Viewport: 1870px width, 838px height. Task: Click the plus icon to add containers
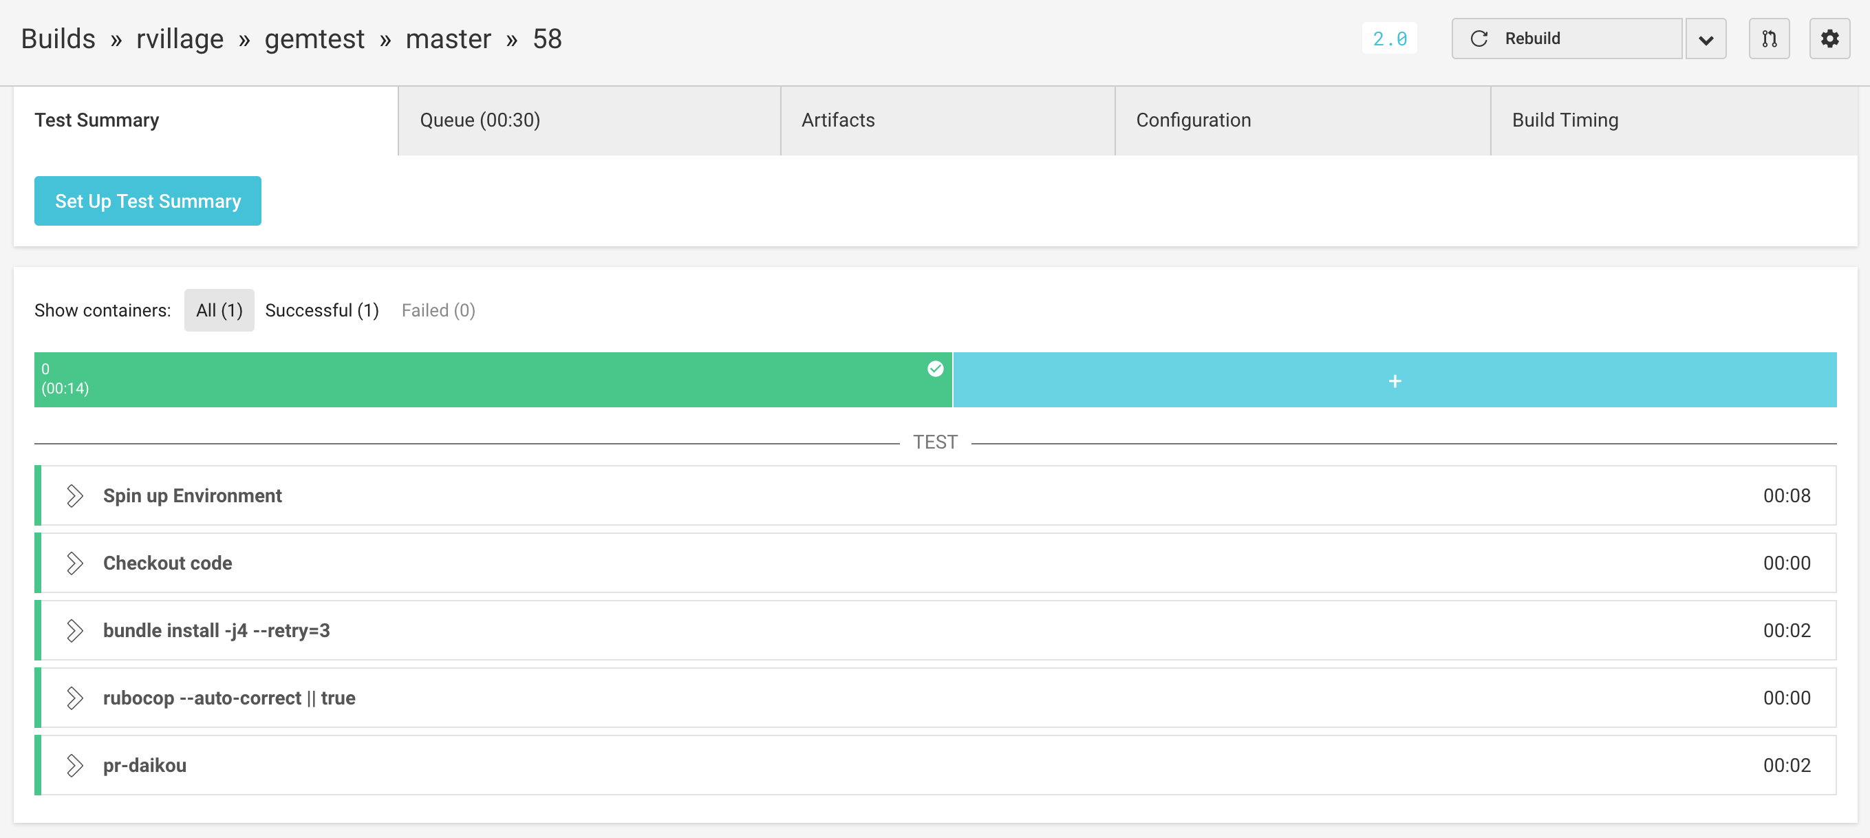coord(1395,380)
